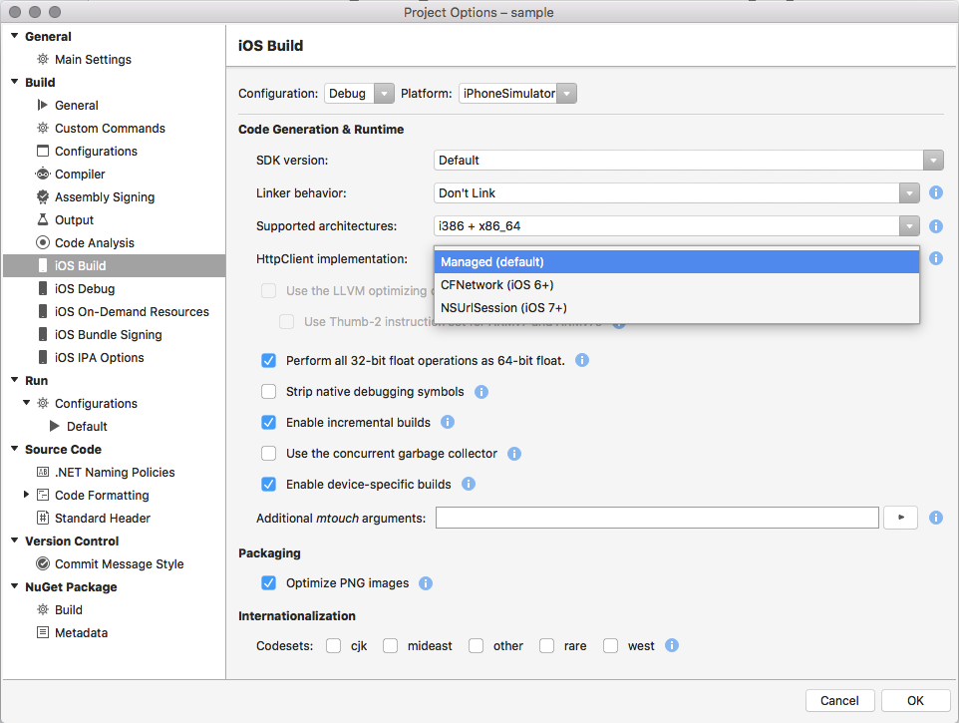Show info for Codesets options
The width and height of the screenshot is (959, 723).
click(672, 645)
